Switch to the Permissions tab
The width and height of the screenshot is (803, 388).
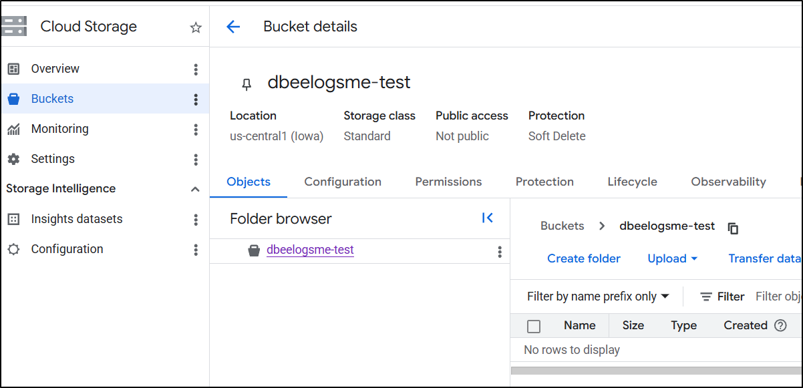coord(448,182)
